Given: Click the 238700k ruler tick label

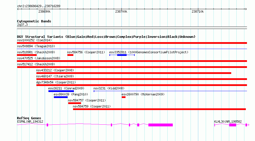Looking at the screenshot, I should click(121, 11).
